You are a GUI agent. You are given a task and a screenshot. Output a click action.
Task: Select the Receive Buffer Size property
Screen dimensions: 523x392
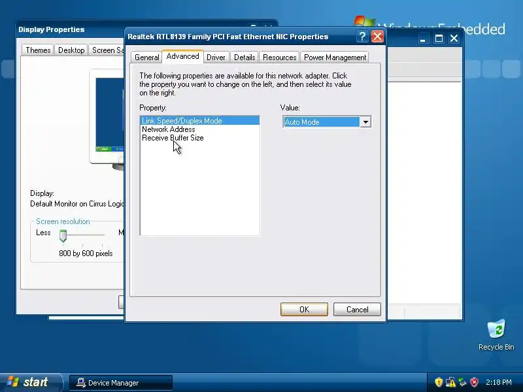[x=200, y=138]
